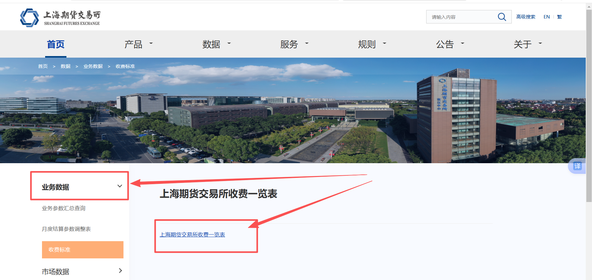Screen dimensions: 592x280
Task: Click 收费标准 in breadcrumb
Action: pos(125,66)
